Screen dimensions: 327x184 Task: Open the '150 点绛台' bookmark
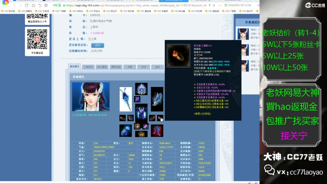pos(76,11)
